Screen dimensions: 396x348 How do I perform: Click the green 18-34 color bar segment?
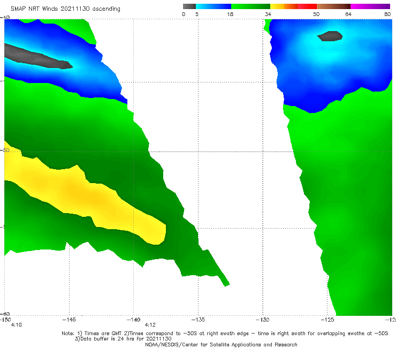click(250, 6)
